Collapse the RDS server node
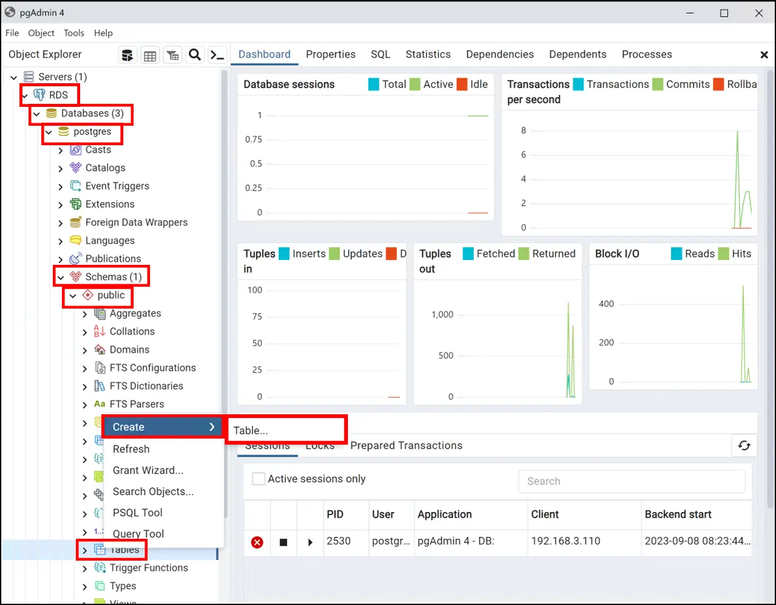Image resolution: width=776 pixels, height=605 pixels. coord(25,95)
